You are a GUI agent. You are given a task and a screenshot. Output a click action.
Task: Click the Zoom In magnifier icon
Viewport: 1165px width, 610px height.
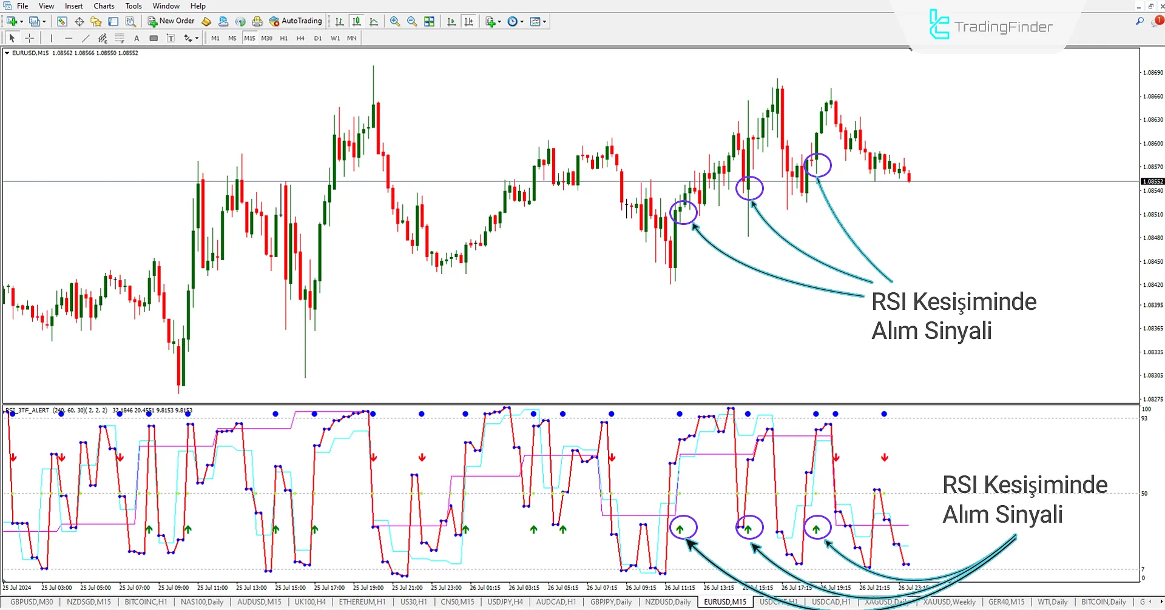click(x=395, y=22)
